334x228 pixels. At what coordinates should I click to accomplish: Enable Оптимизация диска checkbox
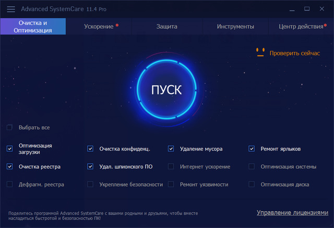click(252, 184)
